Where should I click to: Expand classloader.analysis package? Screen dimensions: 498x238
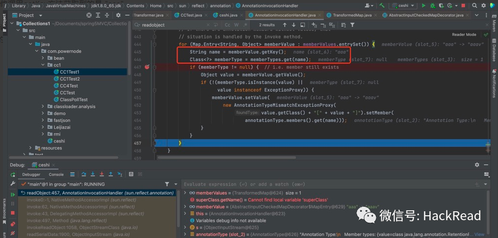coord(43,106)
